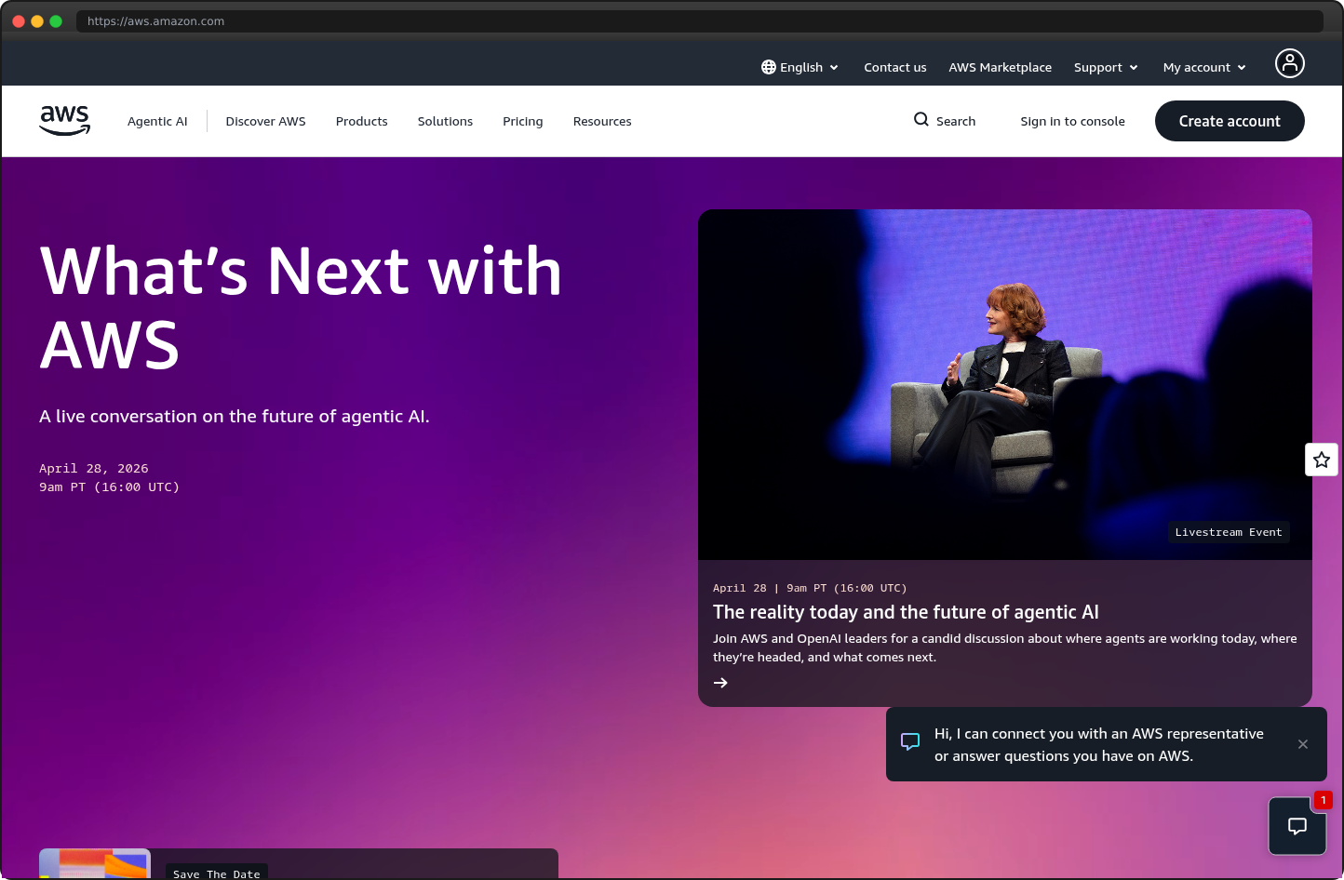The width and height of the screenshot is (1344, 880).
Task: Open Sign in to console
Action: tap(1072, 121)
